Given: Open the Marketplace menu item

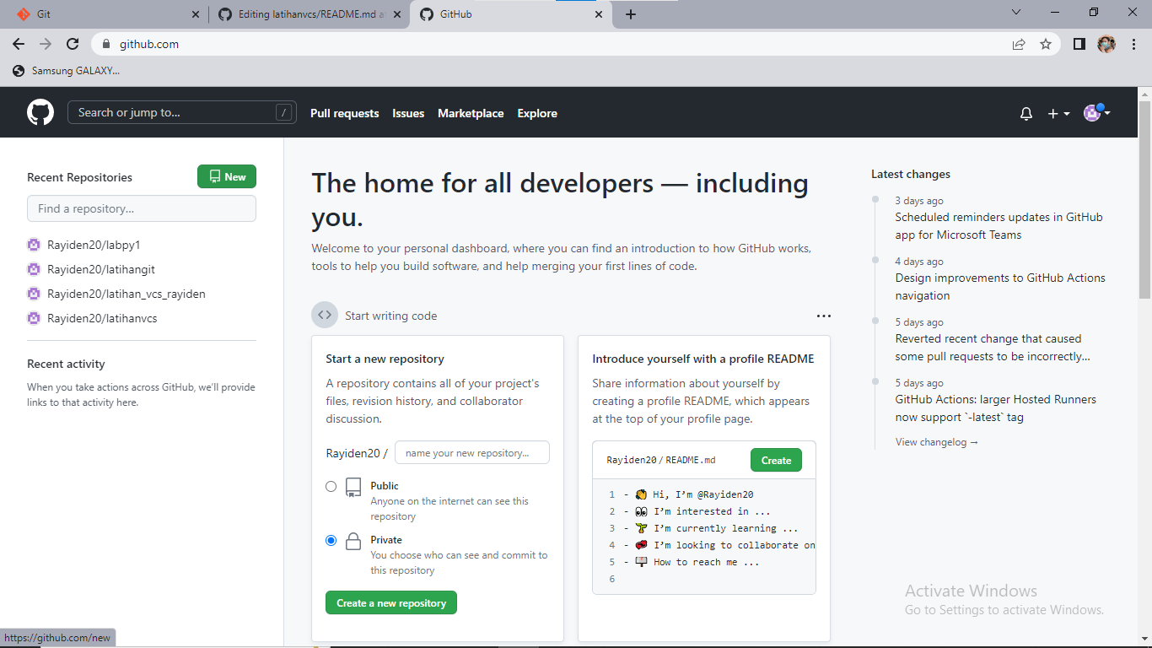Looking at the screenshot, I should (471, 113).
